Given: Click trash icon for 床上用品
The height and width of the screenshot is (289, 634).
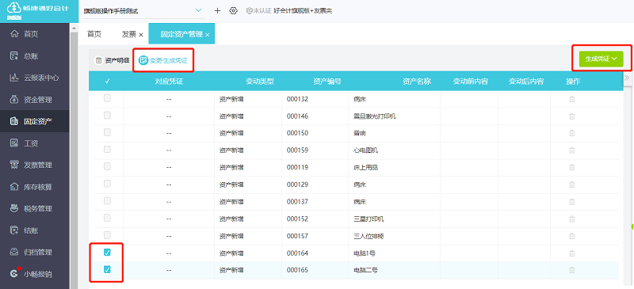Looking at the screenshot, I should click(572, 167).
